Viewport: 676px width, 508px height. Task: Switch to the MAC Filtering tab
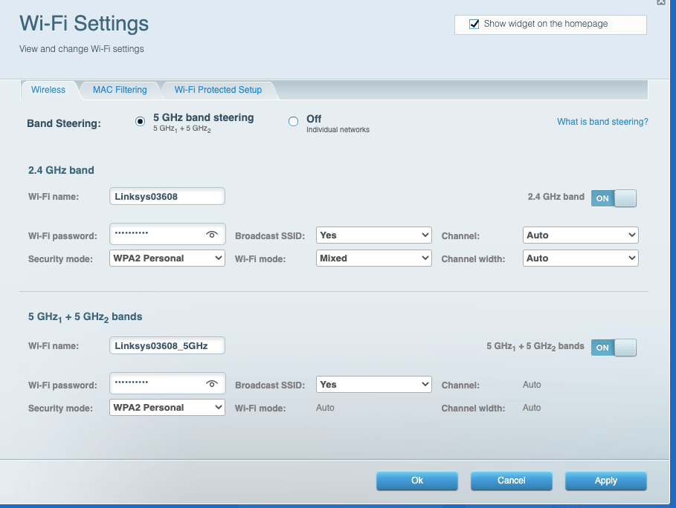click(x=119, y=89)
